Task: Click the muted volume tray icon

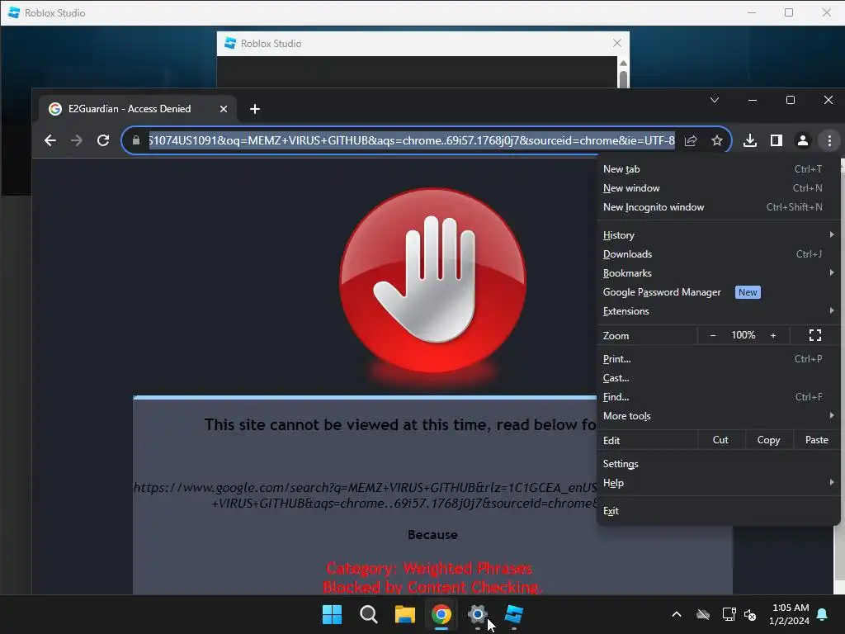Action: [750, 614]
